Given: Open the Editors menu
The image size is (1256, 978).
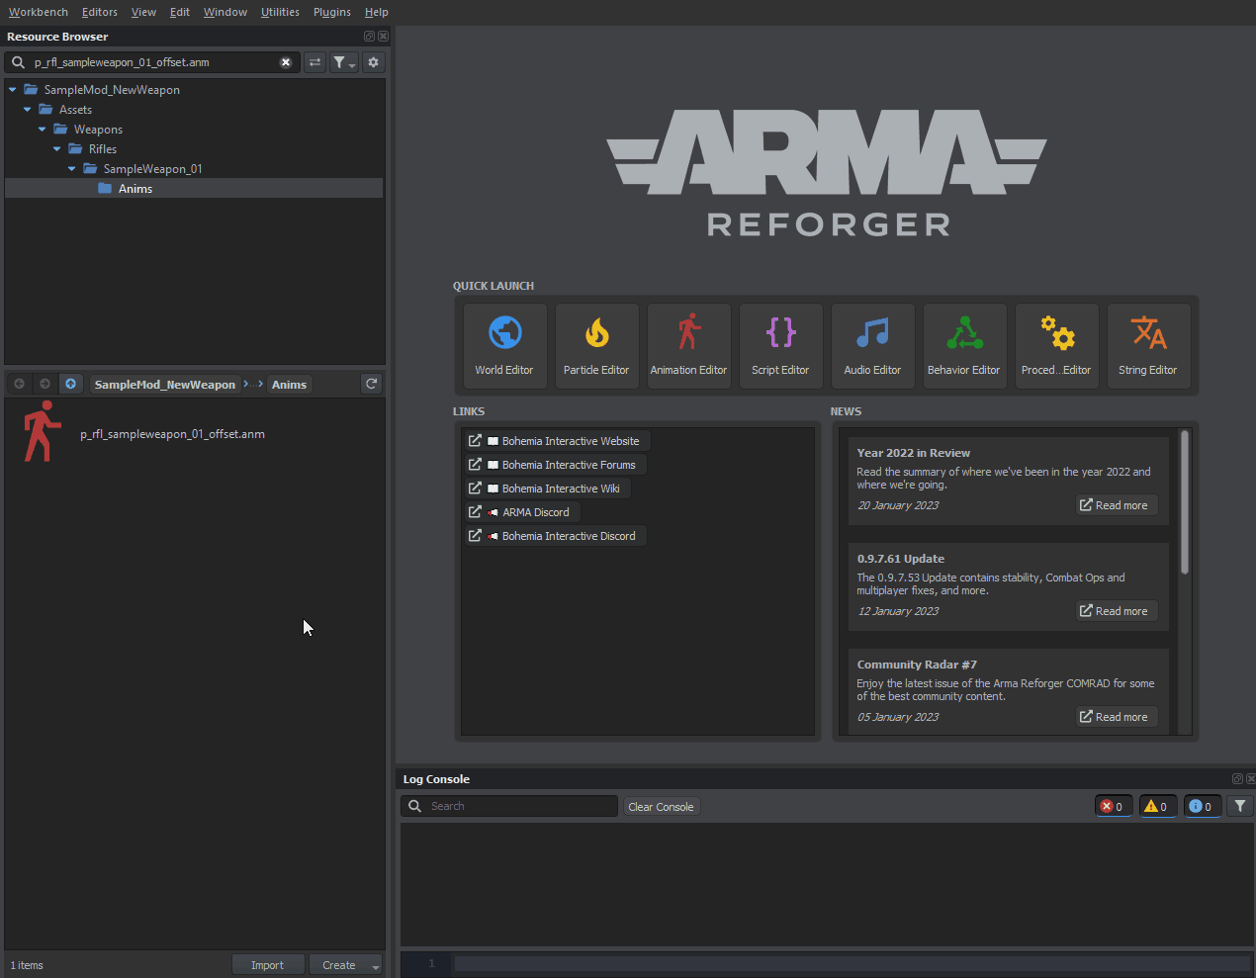Looking at the screenshot, I should [x=100, y=12].
